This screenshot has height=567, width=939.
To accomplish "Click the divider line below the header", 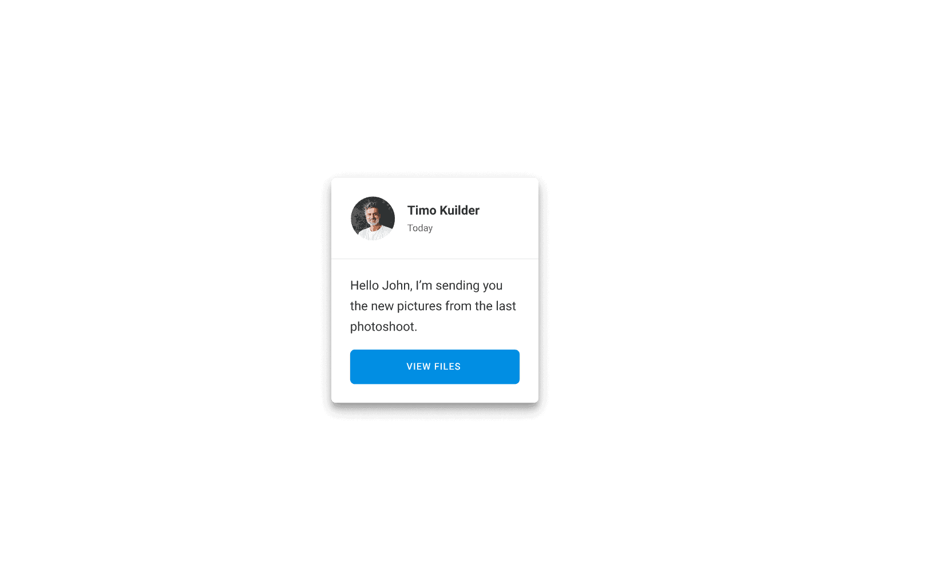I will [x=435, y=259].
